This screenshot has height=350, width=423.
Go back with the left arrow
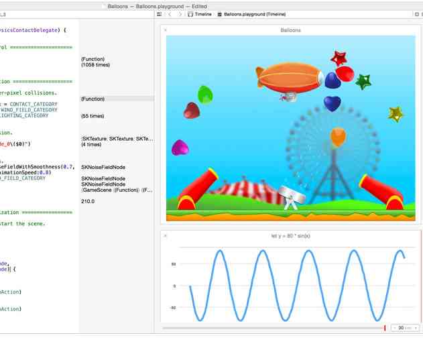point(170,13)
